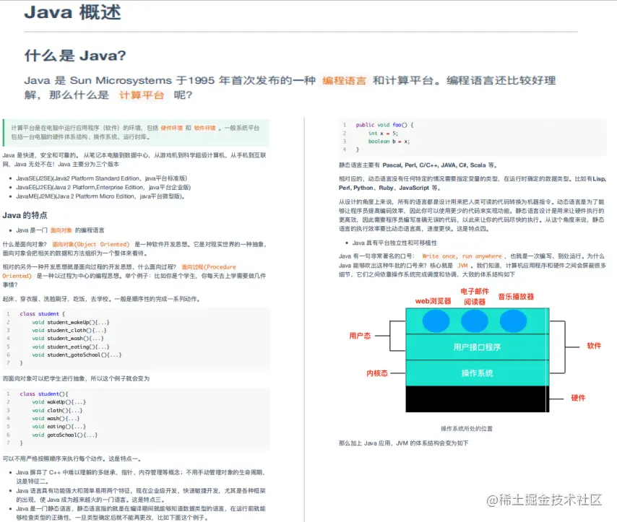617x522 pixels.
Task: Click the "软件" label right of the diagram
Action: tap(594, 345)
